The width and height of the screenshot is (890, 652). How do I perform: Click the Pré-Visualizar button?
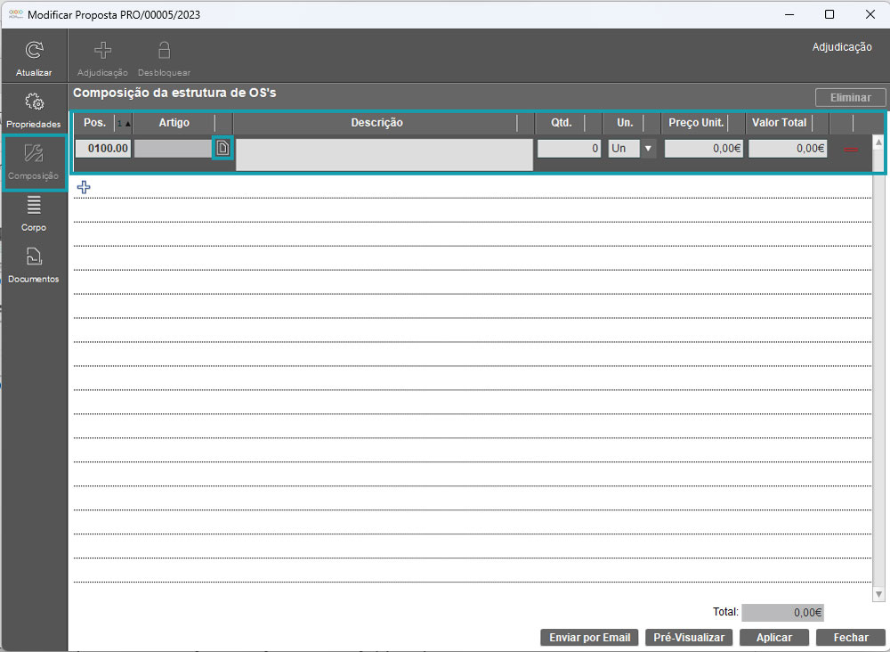click(689, 638)
